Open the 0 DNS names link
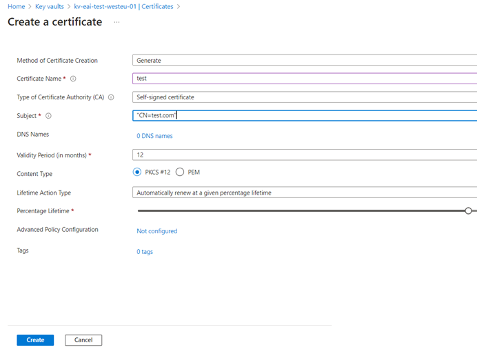Screen dimensions: 477x354 point(154,136)
